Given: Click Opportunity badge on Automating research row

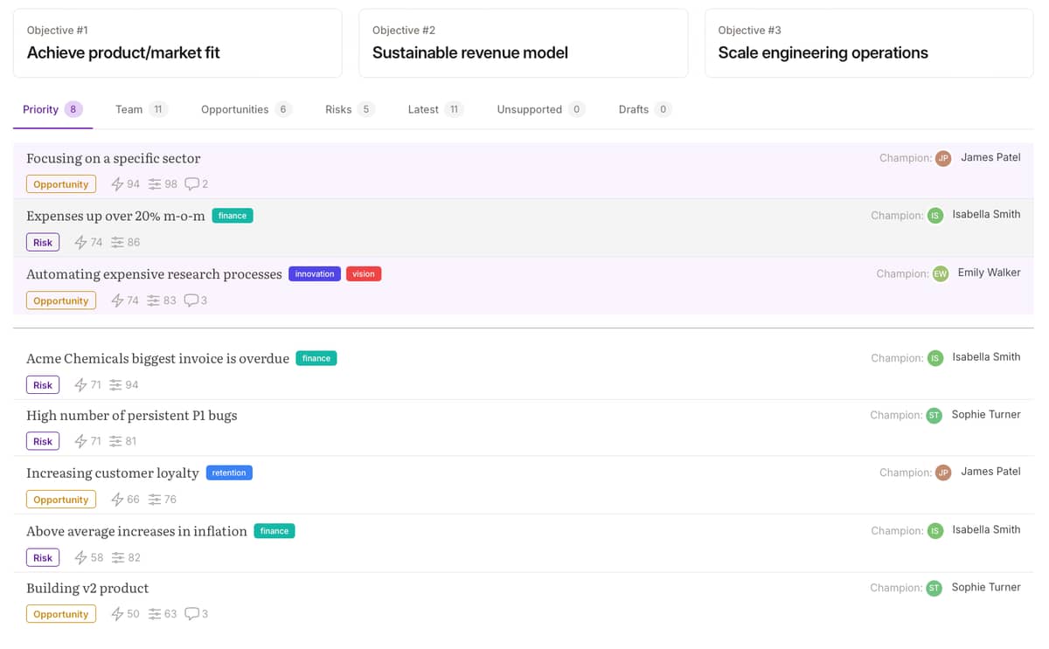Looking at the screenshot, I should click(61, 300).
